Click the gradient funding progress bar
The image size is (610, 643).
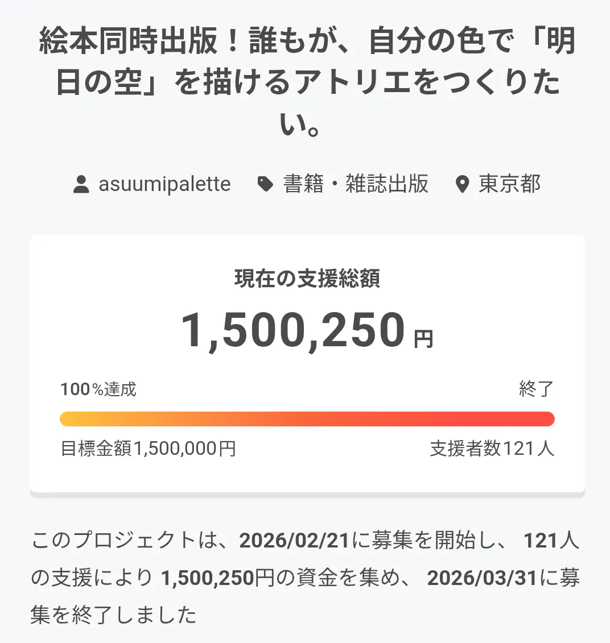(x=307, y=419)
